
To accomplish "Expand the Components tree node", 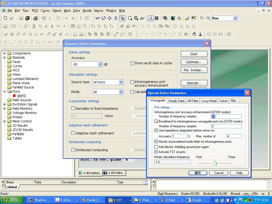I will click(x=4, y=53).
